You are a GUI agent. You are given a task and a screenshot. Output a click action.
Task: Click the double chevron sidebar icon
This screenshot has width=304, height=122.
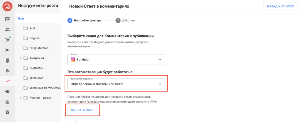(x=7, y=71)
